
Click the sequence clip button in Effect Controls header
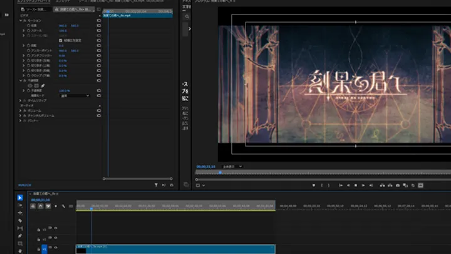click(74, 9)
